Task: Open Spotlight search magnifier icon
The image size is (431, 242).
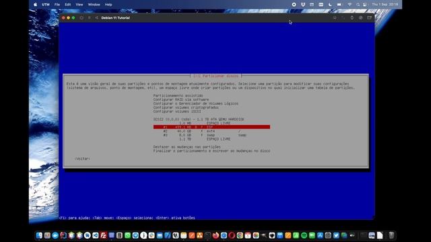Action: click(358, 5)
